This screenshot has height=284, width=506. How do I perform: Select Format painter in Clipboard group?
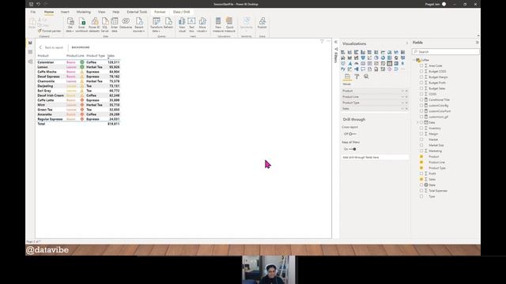(49, 31)
